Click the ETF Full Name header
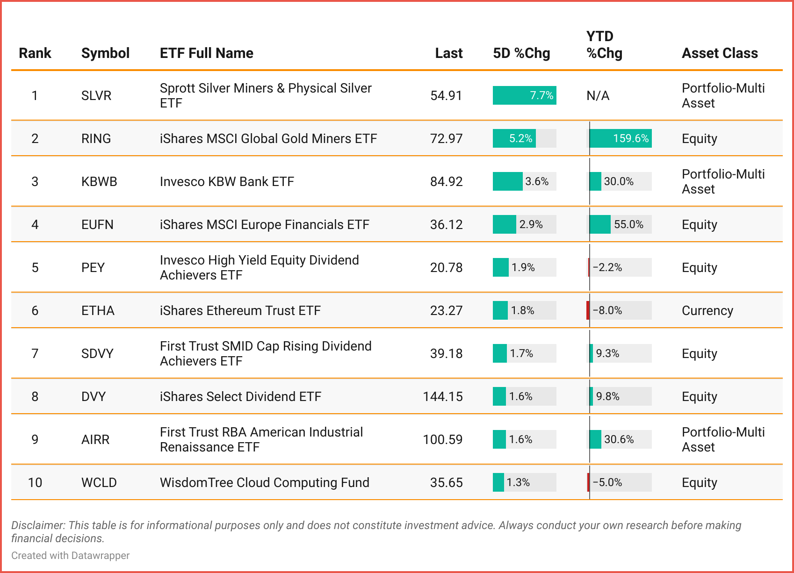Viewport: 794px width, 573px height. (206, 53)
